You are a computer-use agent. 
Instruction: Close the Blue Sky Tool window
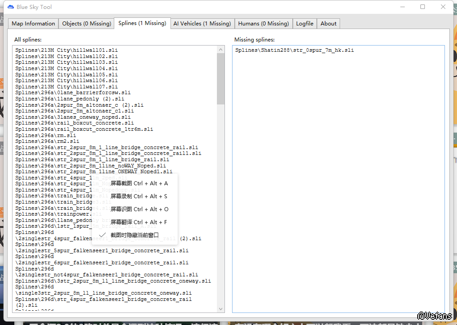coord(443,7)
